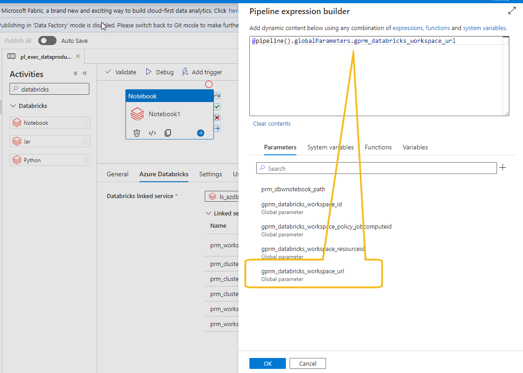This screenshot has height=373, width=523.
Task: View code of Notebook1 activity
Action: point(152,133)
